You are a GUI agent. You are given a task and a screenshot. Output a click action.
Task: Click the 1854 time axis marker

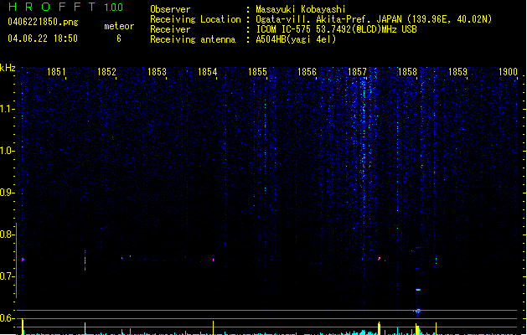point(208,72)
